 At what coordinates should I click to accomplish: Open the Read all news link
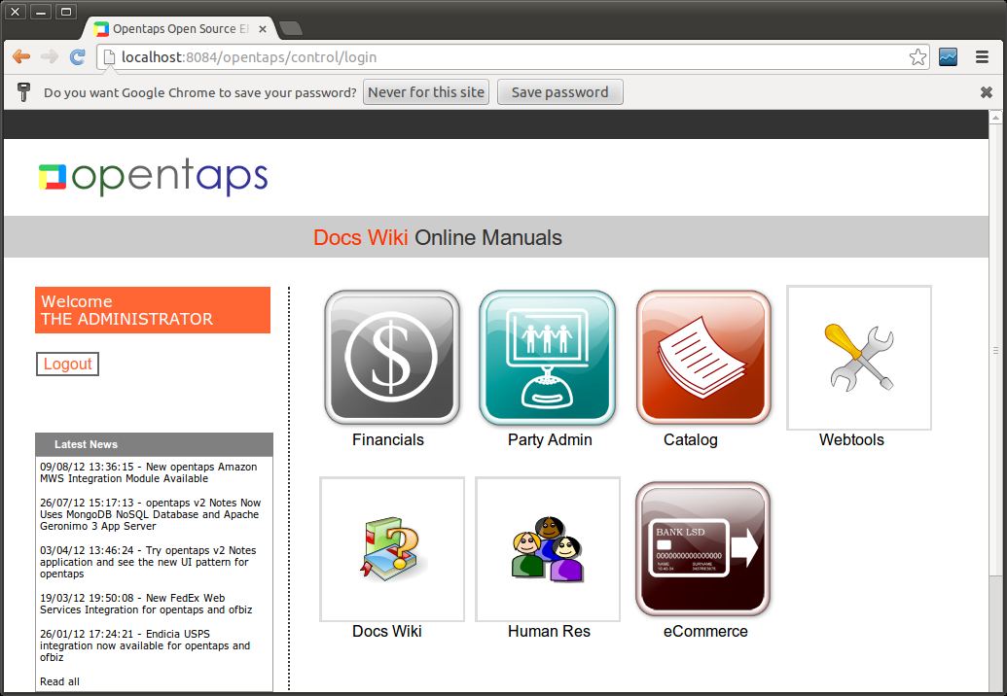coord(60,680)
